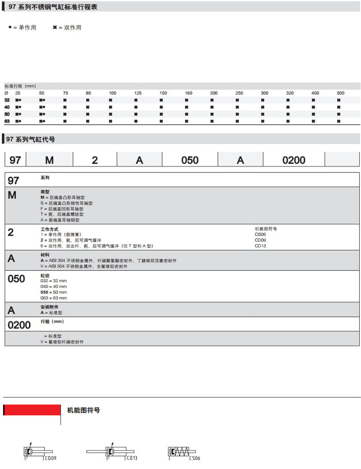361x469 pixels.
Task: Click the 机能图符号 heading text
Action: 83,410
